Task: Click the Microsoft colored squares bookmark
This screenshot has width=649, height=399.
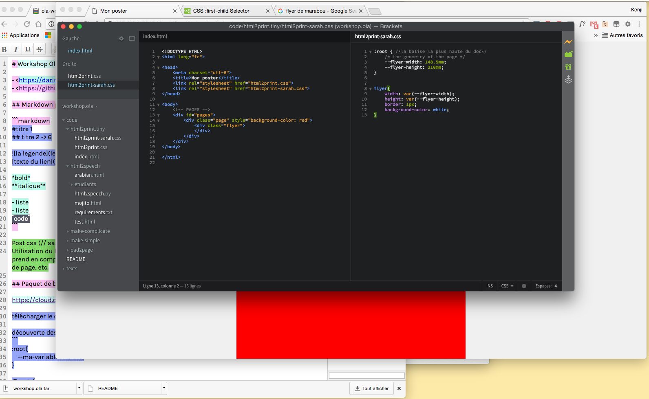Action: 48,35
